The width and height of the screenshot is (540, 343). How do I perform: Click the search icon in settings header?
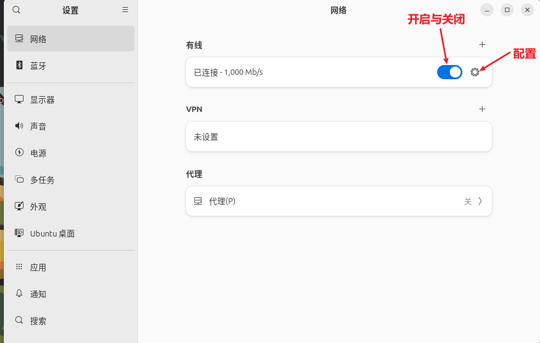[16, 10]
